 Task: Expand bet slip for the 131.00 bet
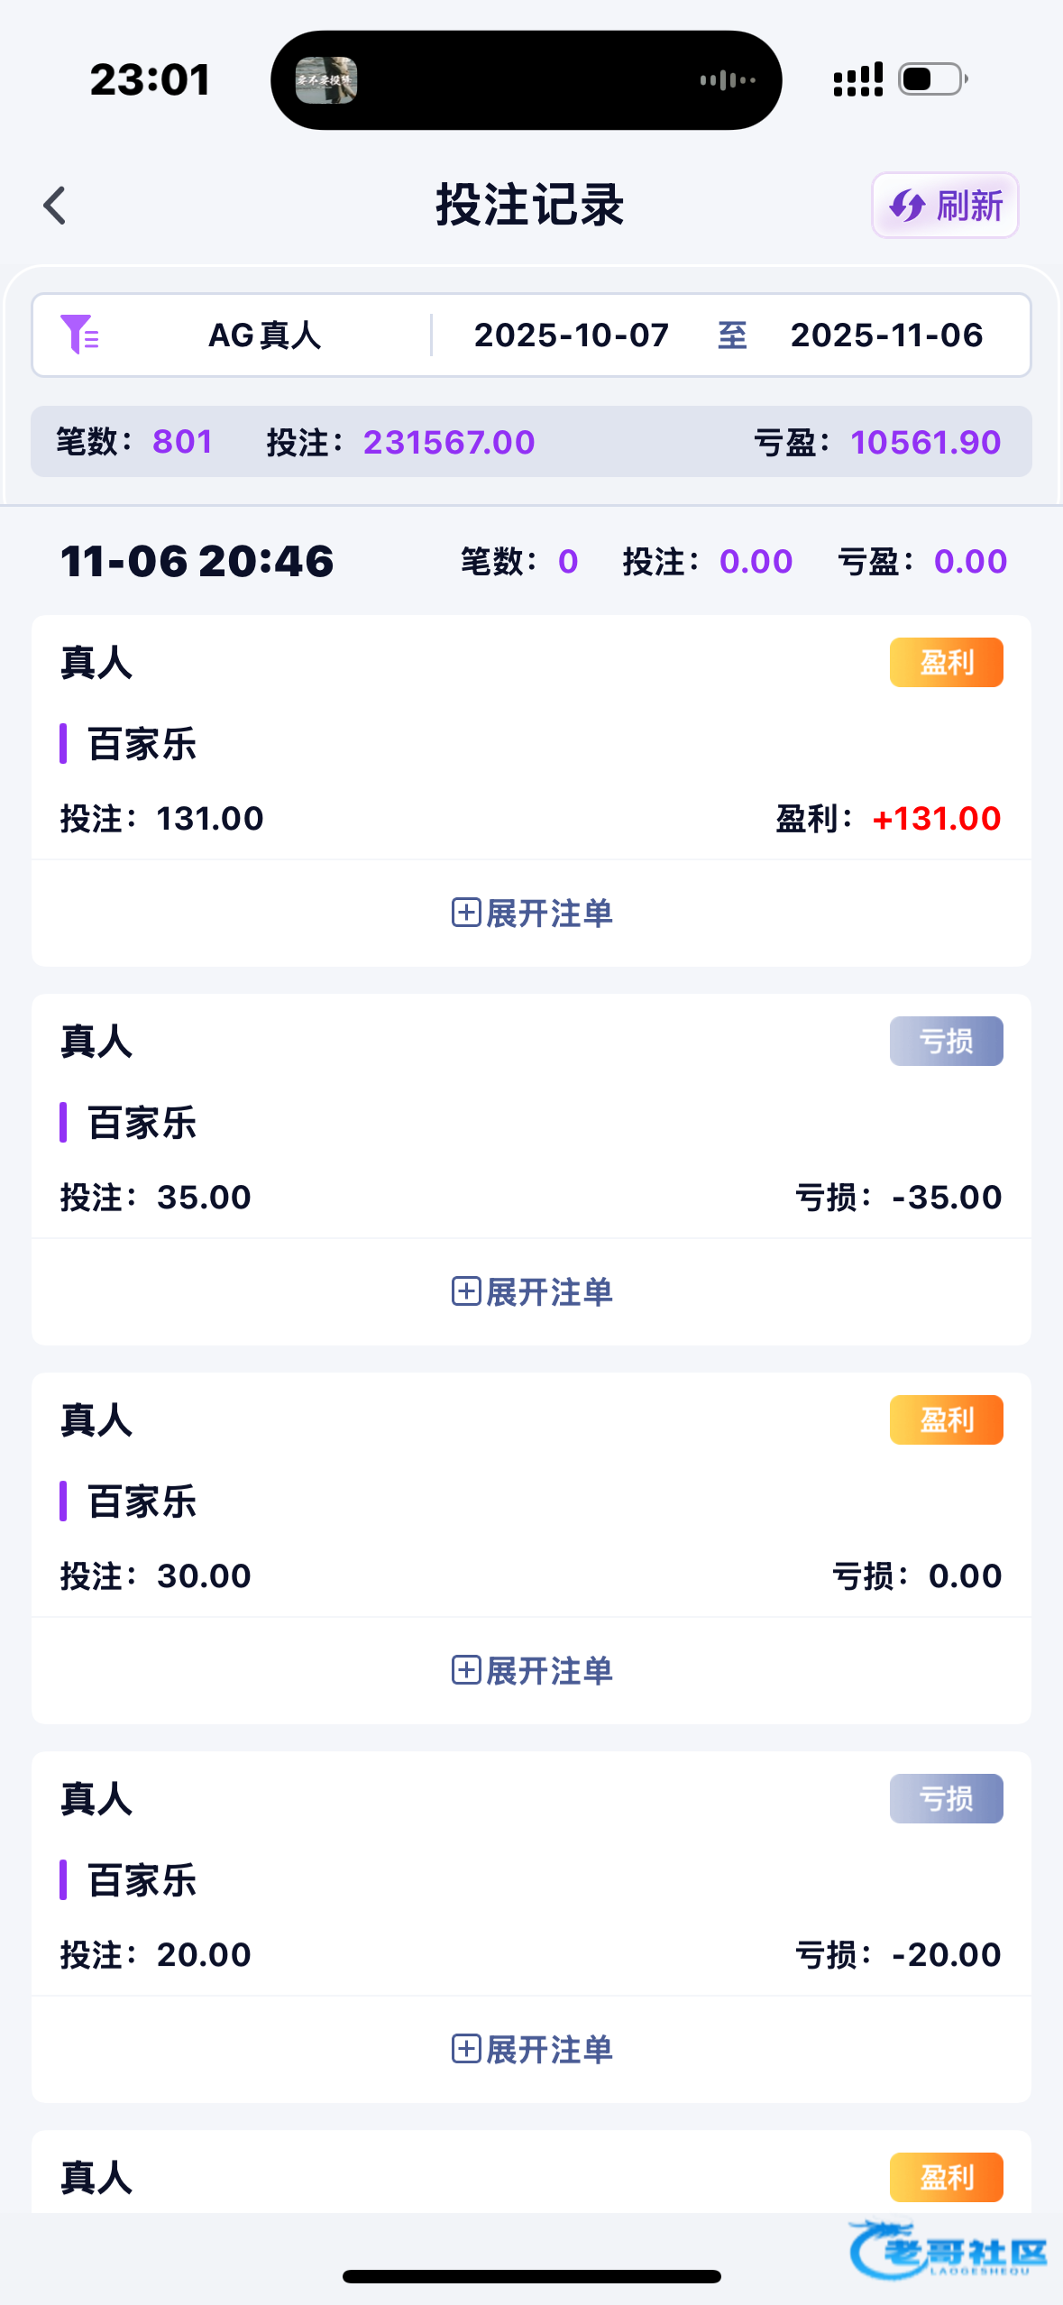[532, 914]
